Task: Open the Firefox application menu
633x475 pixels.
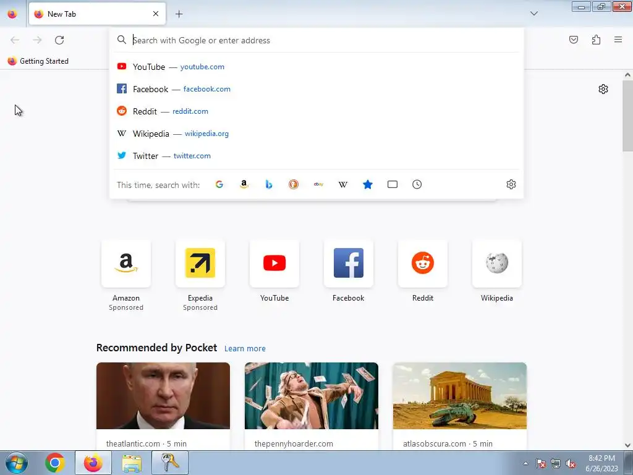Action: [x=618, y=40]
